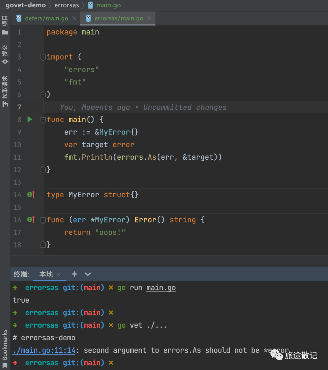Click implements marker beside MyError struct line
The height and width of the screenshot is (370, 328).
click(31, 195)
